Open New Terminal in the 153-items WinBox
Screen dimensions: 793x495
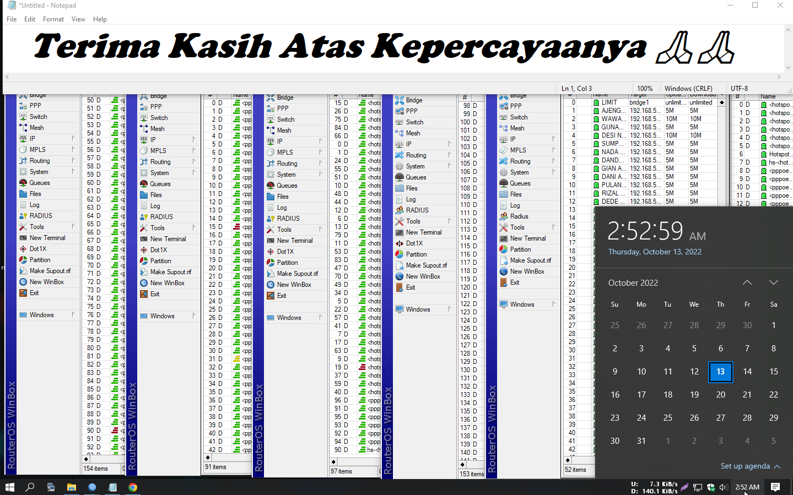(424, 232)
